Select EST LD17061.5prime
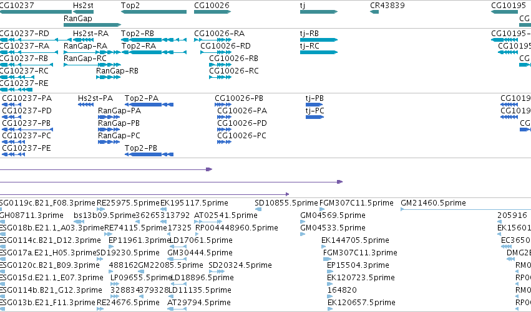The height and width of the screenshot is (312, 531). tap(200, 240)
